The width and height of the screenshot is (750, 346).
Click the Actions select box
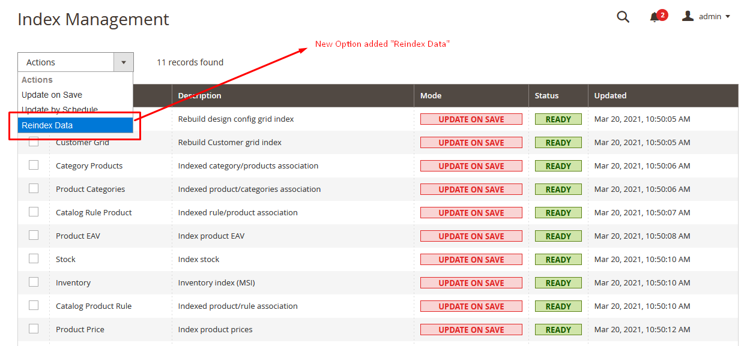[x=76, y=62]
